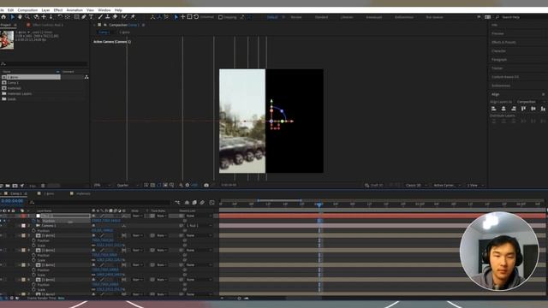The image size is (548, 308).
Task: Click the timeline zoom slider at bottom
Action: click(239, 299)
